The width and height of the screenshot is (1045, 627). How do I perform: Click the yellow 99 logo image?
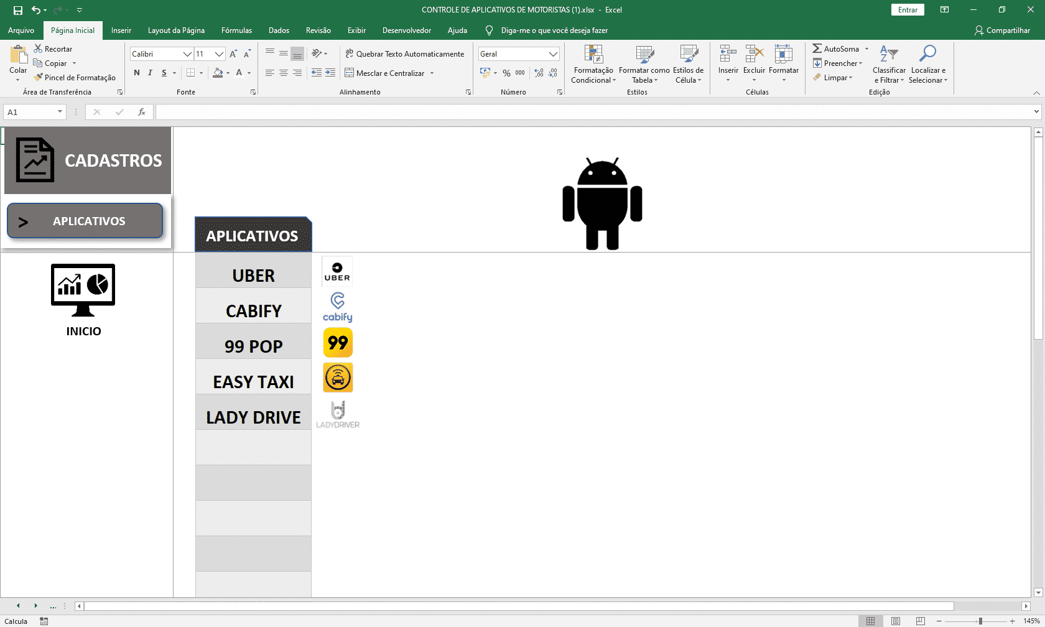[338, 343]
